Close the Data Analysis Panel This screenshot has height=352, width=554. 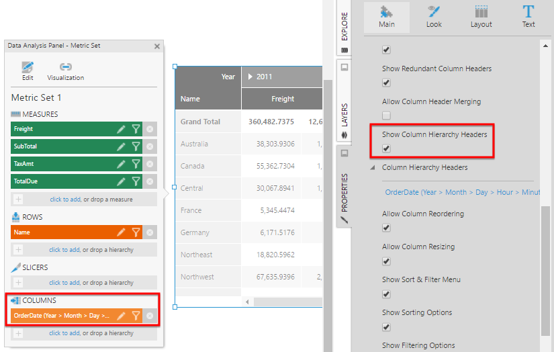(x=157, y=46)
